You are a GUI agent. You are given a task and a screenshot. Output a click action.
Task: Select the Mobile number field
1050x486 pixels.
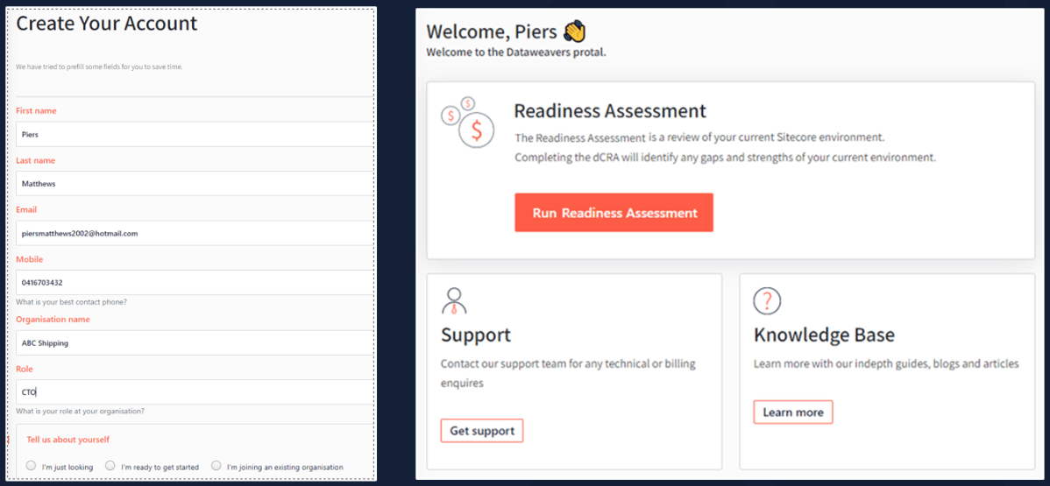pyautogui.click(x=193, y=283)
